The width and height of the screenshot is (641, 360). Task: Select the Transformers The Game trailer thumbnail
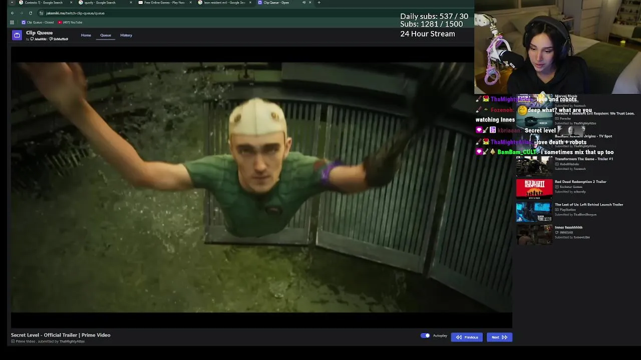tap(534, 166)
